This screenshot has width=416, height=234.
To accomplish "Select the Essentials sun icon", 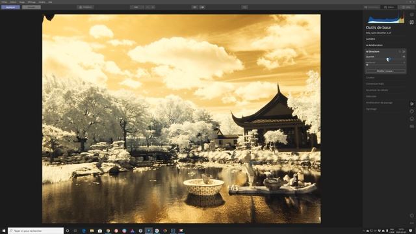I will click(x=411, y=104).
